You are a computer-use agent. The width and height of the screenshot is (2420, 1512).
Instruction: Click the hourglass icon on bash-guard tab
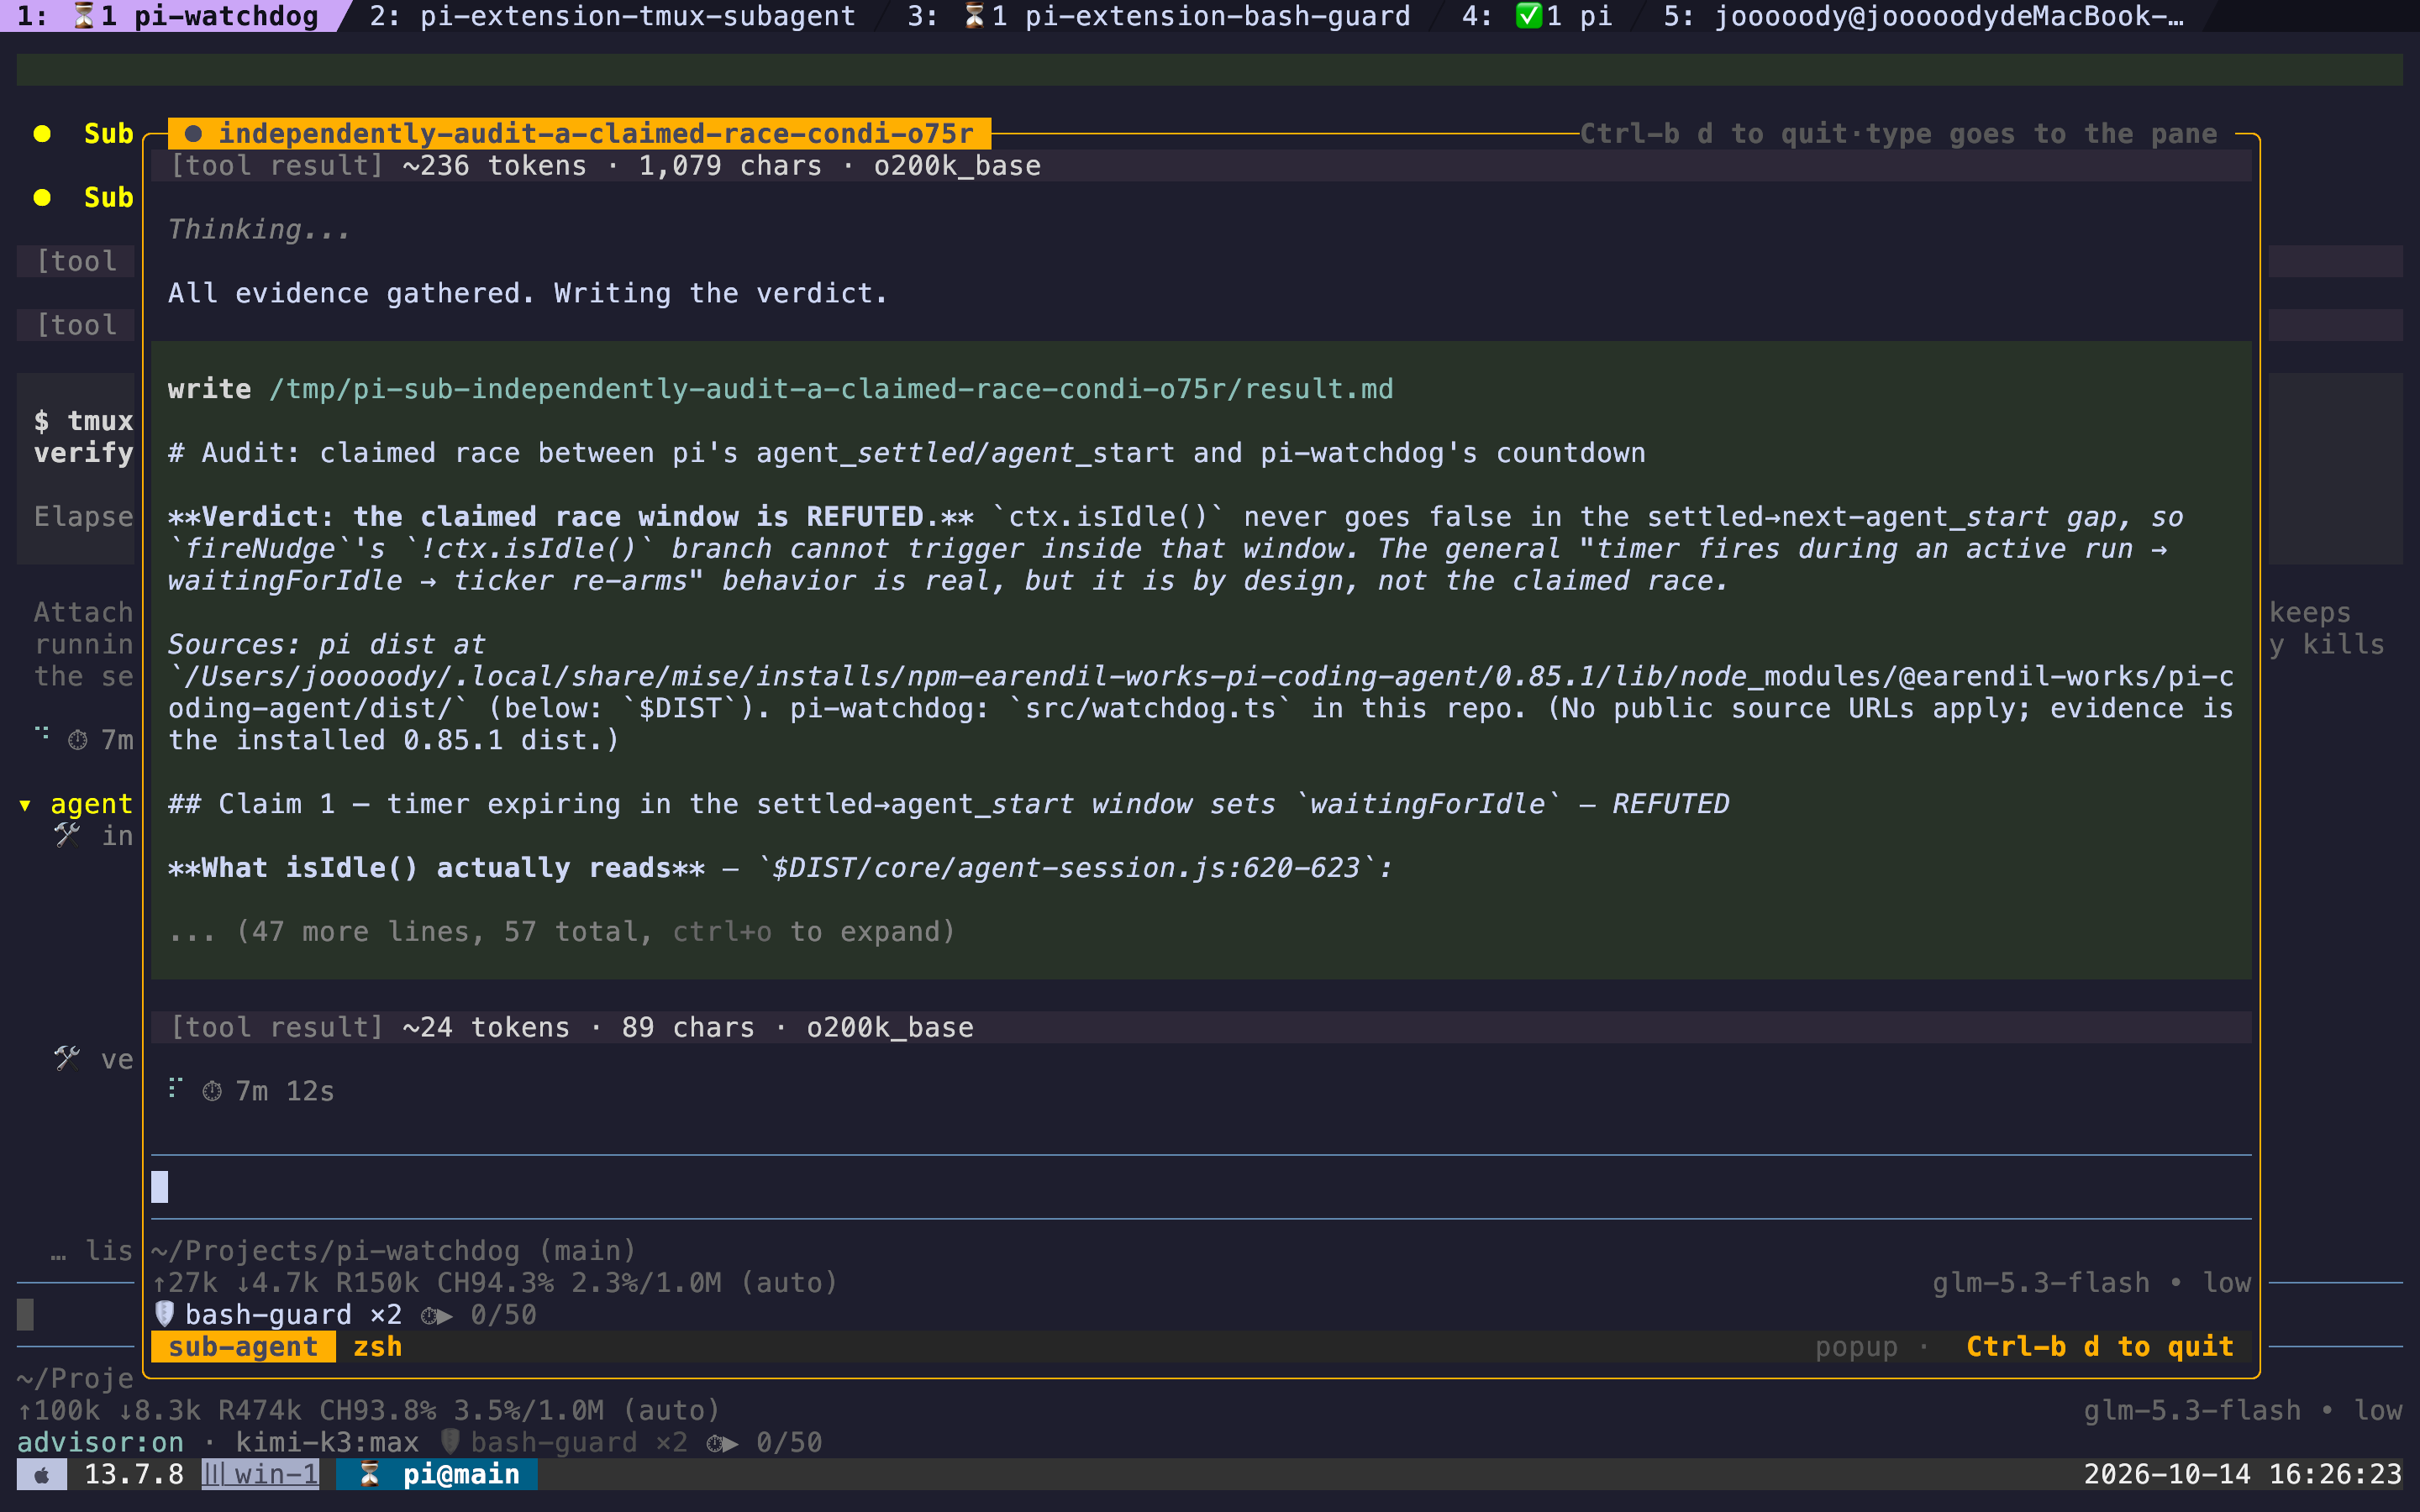pyautogui.click(x=974, y=16)
